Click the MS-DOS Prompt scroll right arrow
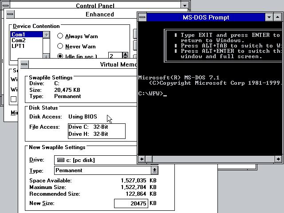This screenshot has height=213, width=284. [x=278, y=159]
